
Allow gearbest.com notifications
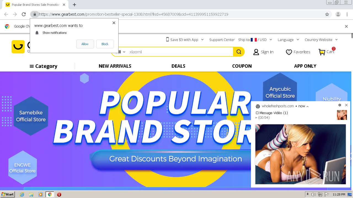[x=85, y=44]
